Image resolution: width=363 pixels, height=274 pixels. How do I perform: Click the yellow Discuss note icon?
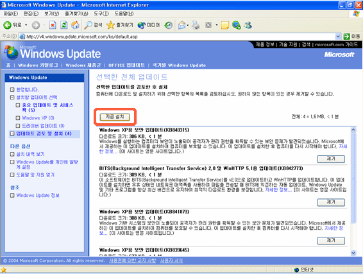[225, 25]
